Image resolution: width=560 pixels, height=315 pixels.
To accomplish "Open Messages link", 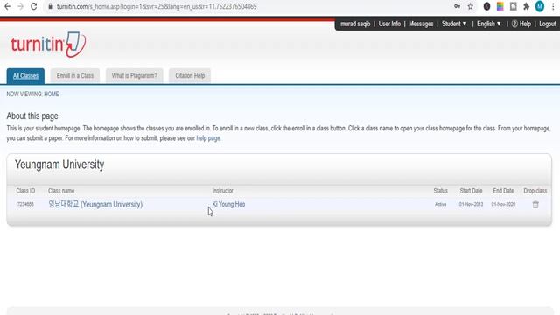I will [x=421, y=24].
